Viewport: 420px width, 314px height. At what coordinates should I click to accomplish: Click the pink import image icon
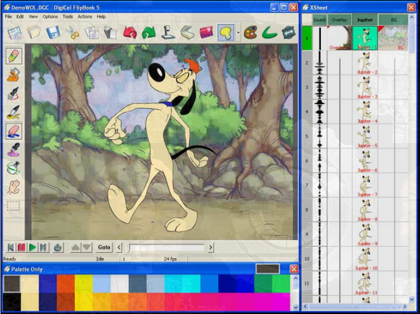click(x=207, y=32)
